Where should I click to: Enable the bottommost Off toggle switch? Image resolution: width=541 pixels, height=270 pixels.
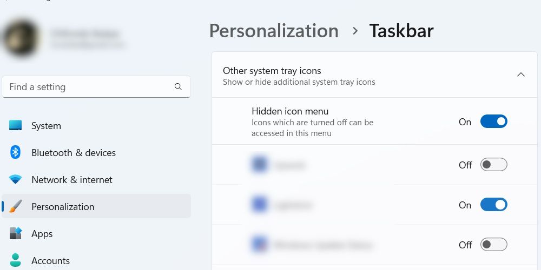point(493,245)
